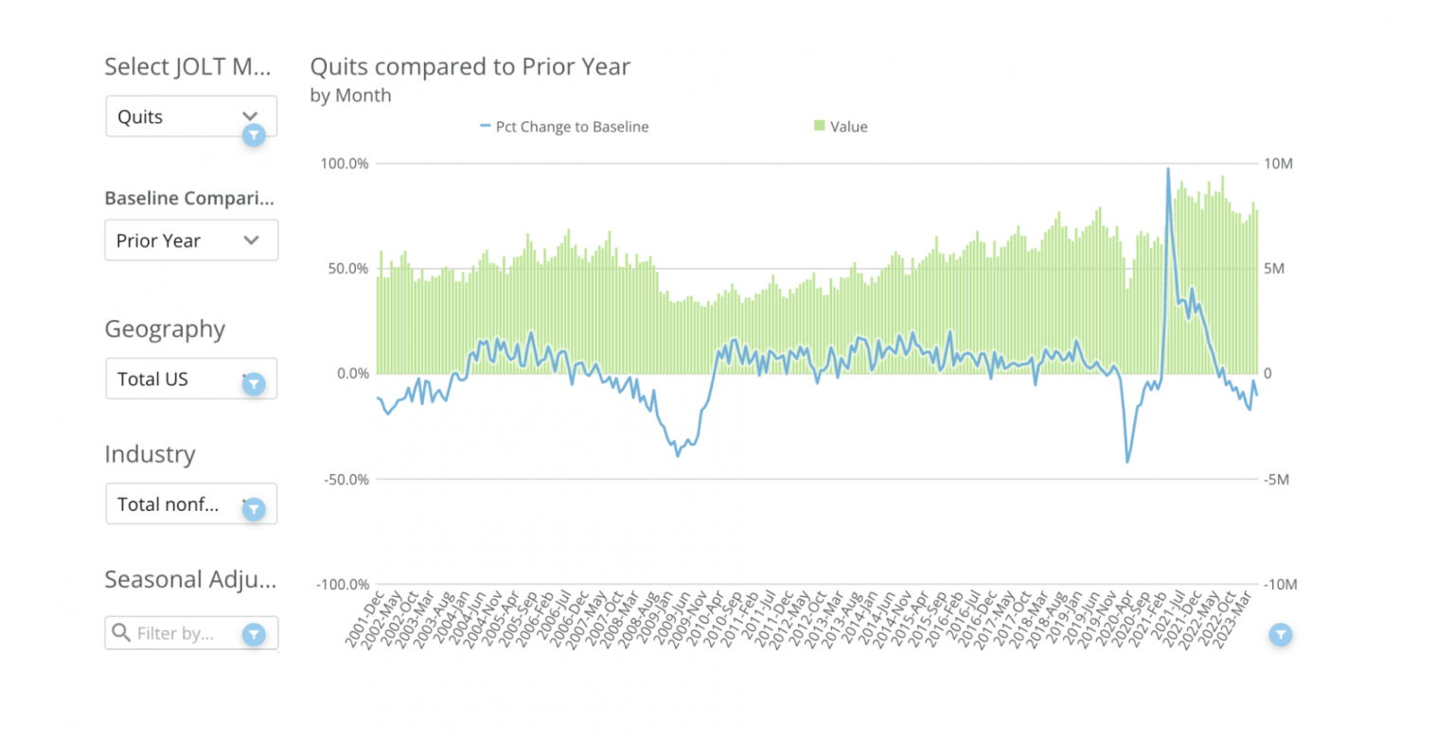Click the 2021 spike on the blue line

pyautogui.click(x=1167, y=170)
